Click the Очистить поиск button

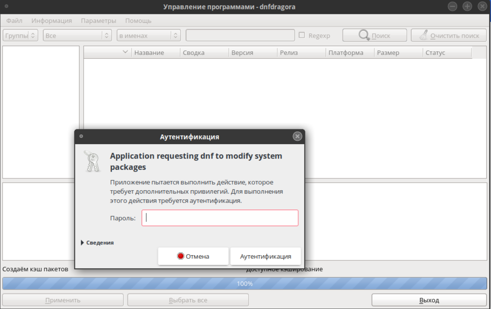pos(449,36)
